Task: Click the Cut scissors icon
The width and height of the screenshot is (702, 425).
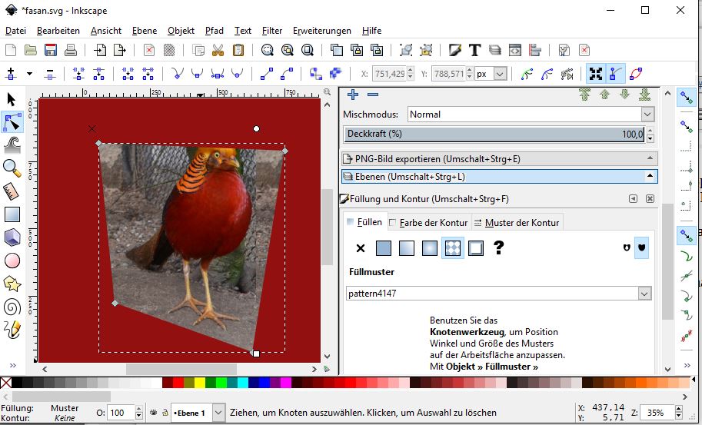Action: (218, 51)
